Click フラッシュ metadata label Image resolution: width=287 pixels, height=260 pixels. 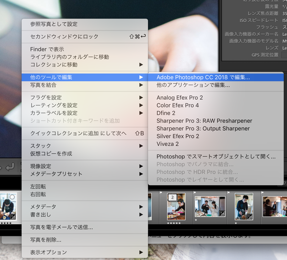(267, 27)
